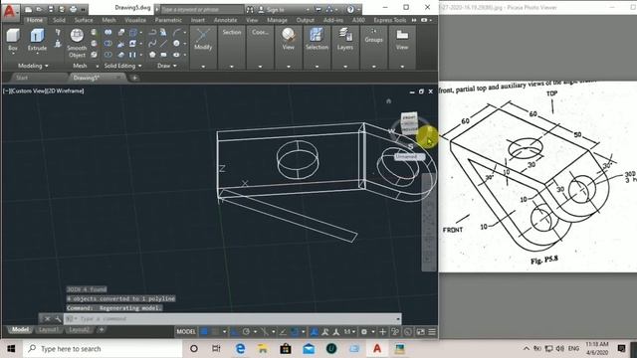Toggle annotation monitor plus icon in status bar
Viewport: 637px width, 358px height.
(x=382, y=331)
